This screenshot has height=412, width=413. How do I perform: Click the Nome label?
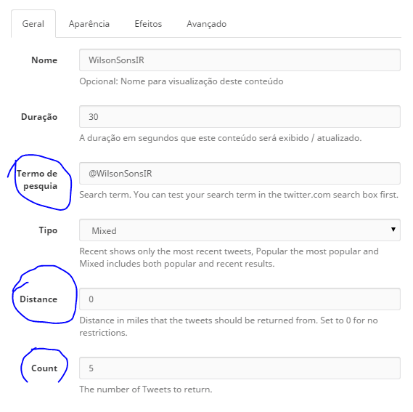(x=44, y=60)
